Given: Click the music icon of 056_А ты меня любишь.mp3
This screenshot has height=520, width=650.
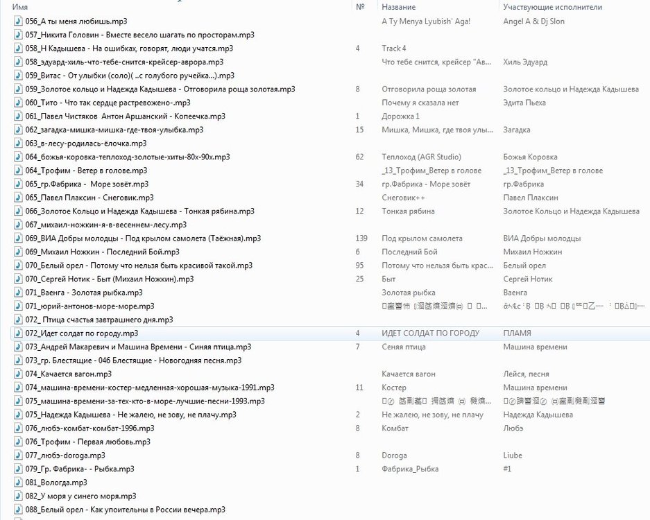Looking at the screenshot, I should point(18,21).
